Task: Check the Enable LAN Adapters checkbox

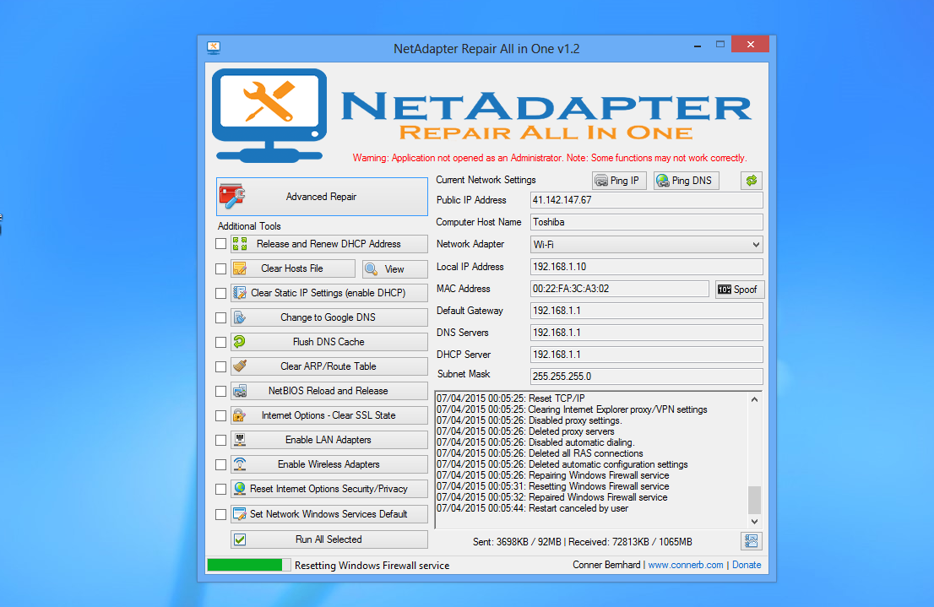Action: pos(221,440)
